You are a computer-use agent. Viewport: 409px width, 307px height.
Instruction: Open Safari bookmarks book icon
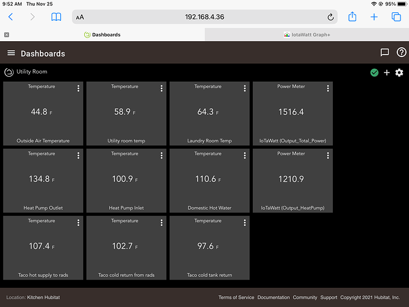[56, 17]
